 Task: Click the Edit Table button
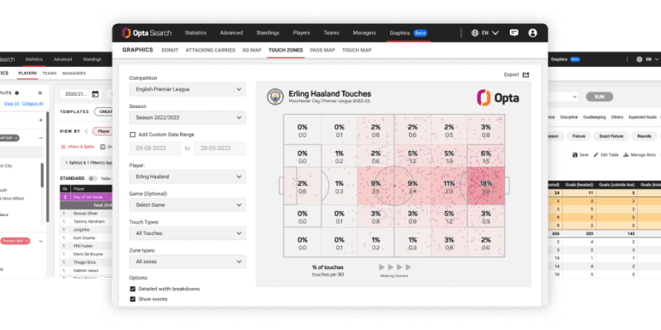609,154
